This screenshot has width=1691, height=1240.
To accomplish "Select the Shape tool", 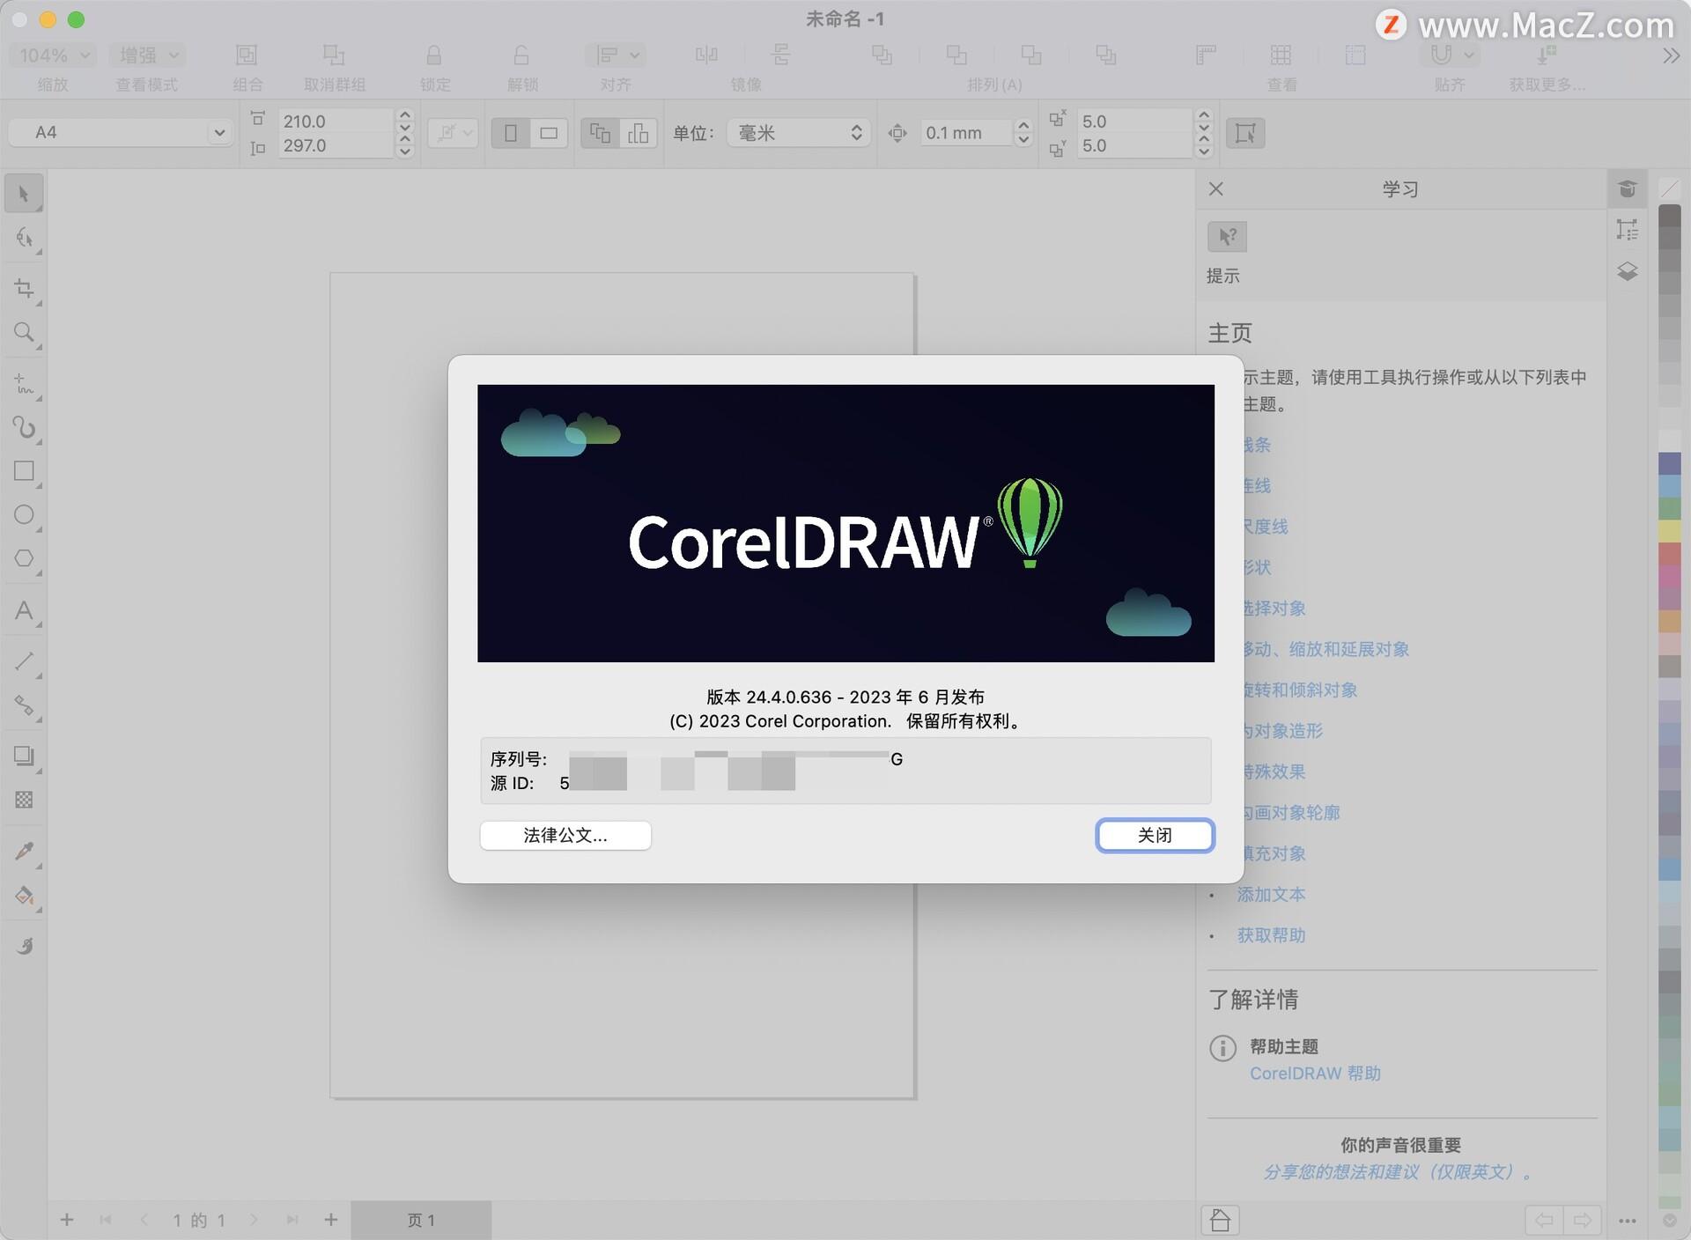I will pos(24,238).
